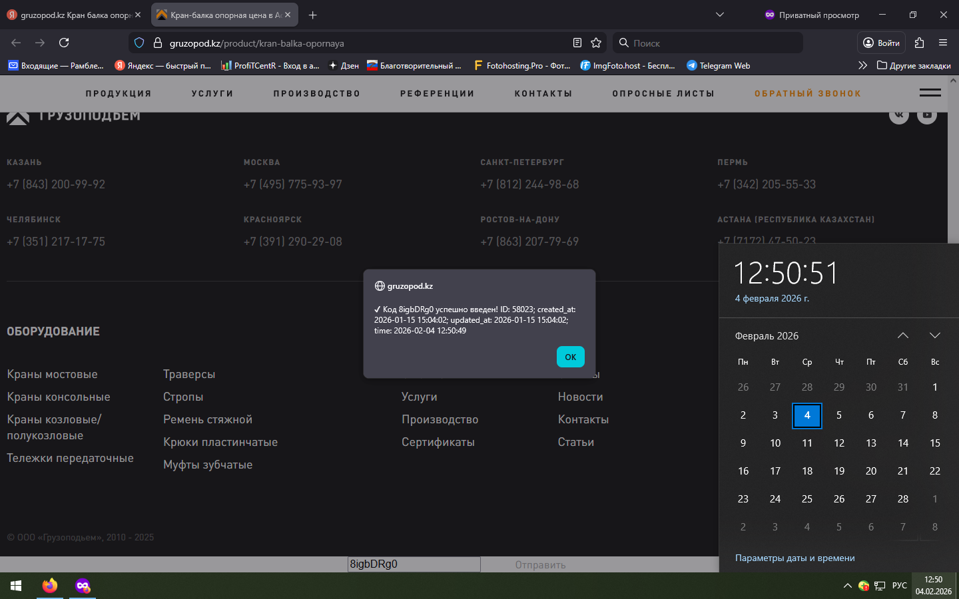This screenshot has width=959, height=599.
Task: Open new tab with plus icon
Action: tap(313, 15)
